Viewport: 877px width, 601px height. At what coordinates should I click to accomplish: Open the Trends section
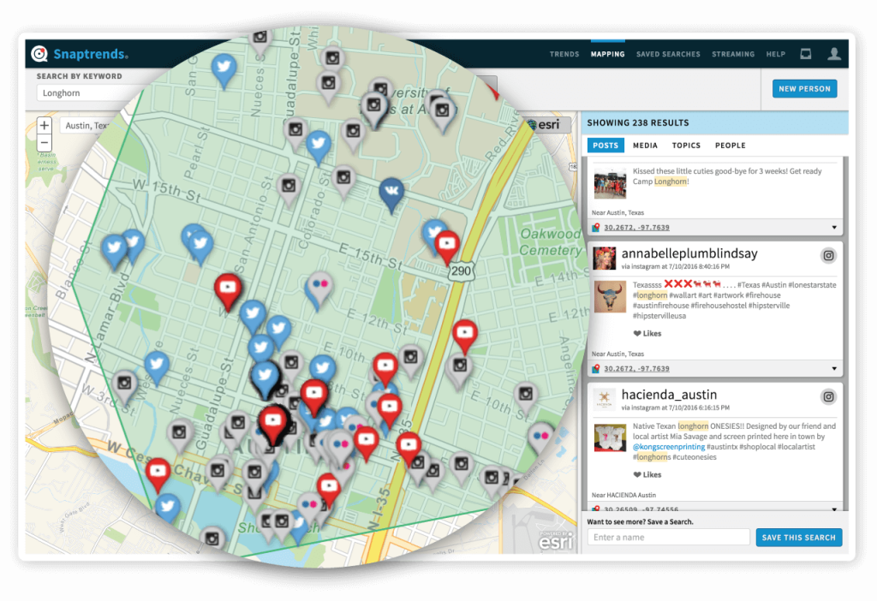(x=564, y=54)
